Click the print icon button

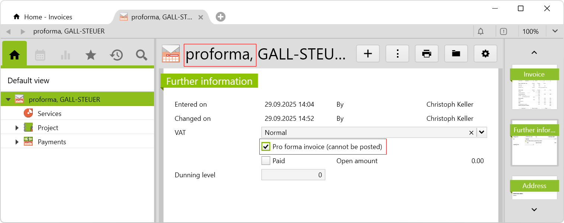pos(427,54)
